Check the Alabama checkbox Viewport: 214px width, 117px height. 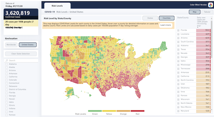pos(6,64)
